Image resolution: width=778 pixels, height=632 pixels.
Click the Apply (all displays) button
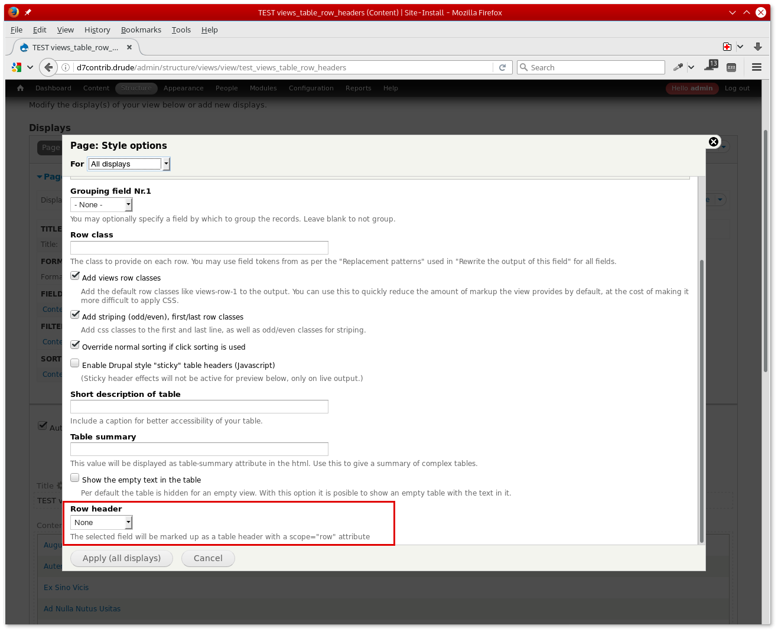tap(121, 558)
